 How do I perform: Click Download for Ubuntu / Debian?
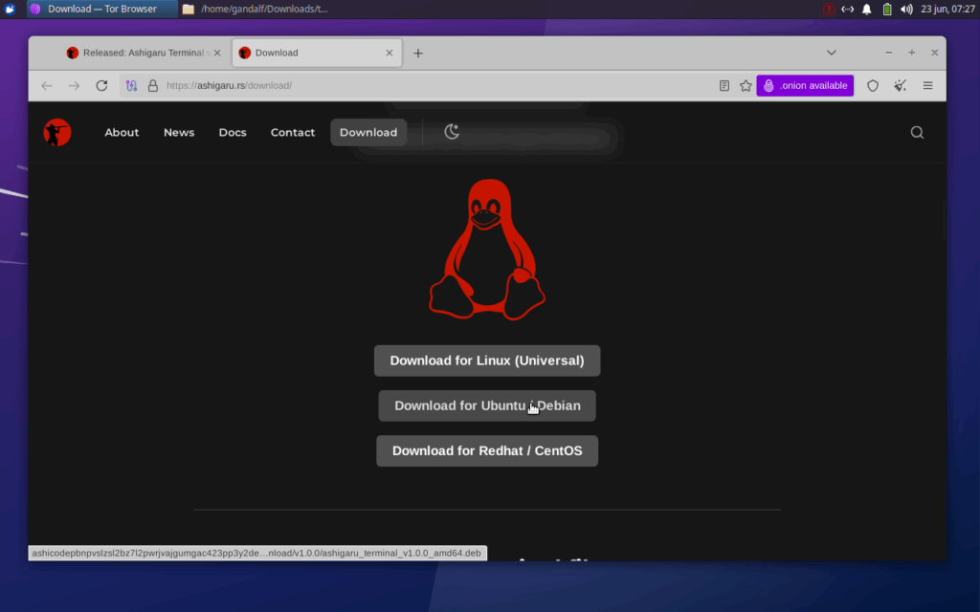click(487, 405)
